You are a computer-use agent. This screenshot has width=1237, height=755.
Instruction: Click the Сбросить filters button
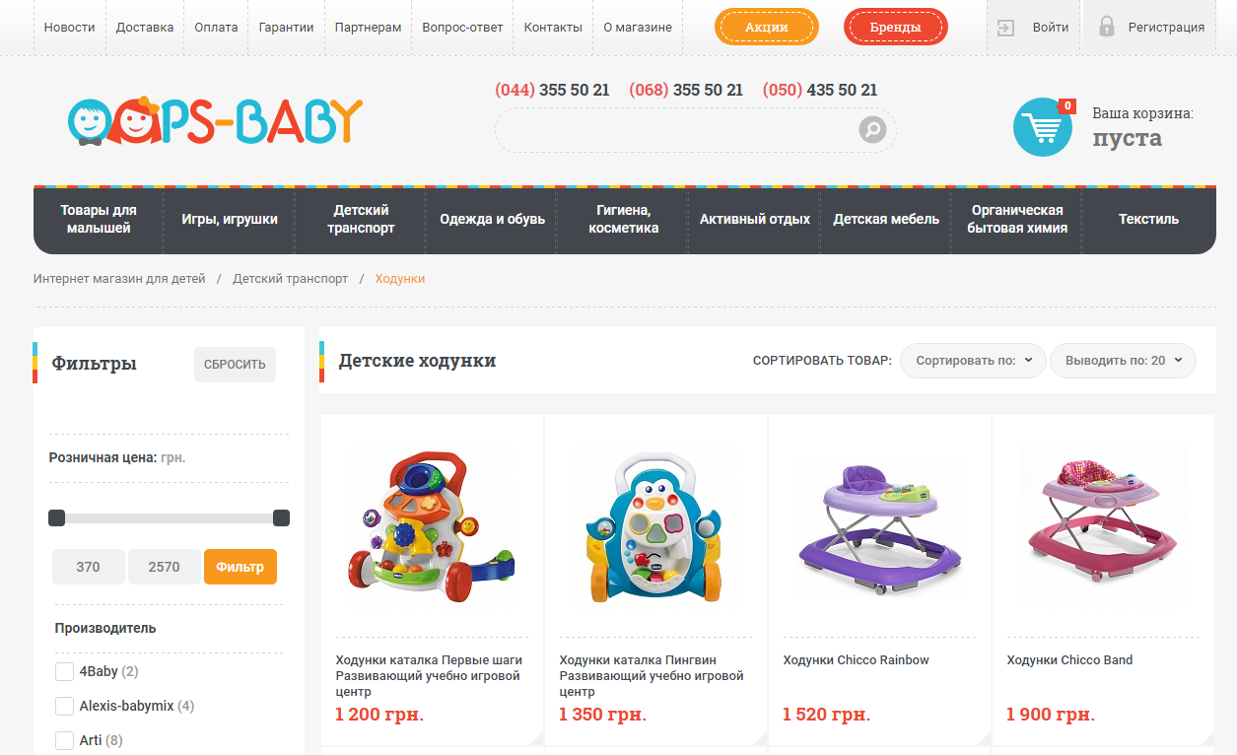click(235, 365)
